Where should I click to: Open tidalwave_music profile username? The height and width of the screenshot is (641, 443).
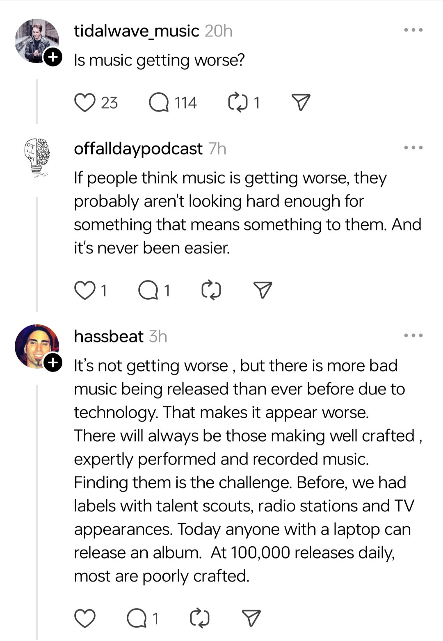pos(136,31)
